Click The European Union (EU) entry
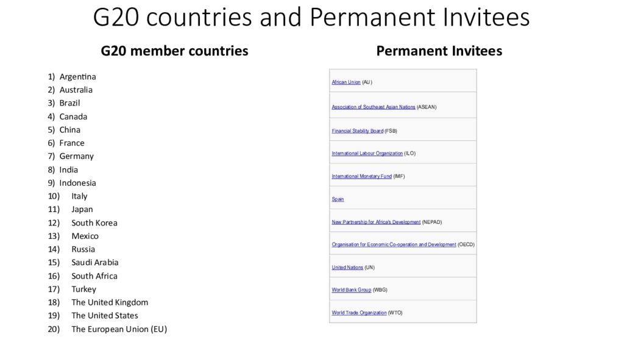The width and height of the screenshot is (624, 351). [119, 329]
